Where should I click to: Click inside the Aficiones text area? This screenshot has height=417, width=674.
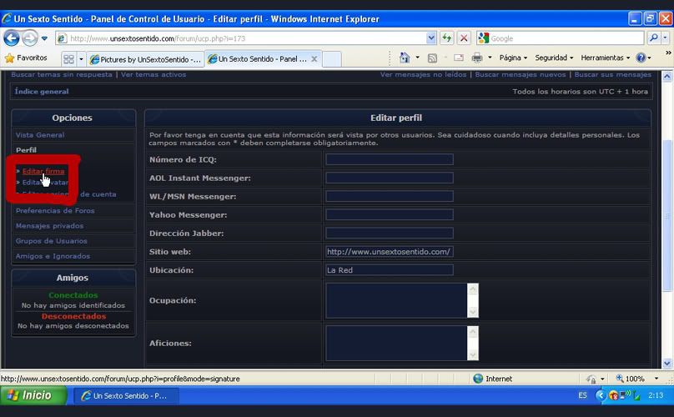coord(396,343)
